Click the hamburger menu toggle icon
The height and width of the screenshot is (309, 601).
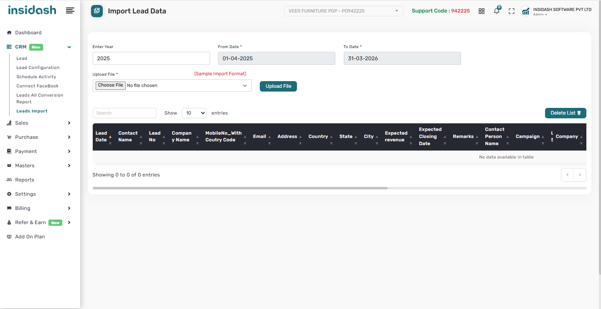(70, 10)
